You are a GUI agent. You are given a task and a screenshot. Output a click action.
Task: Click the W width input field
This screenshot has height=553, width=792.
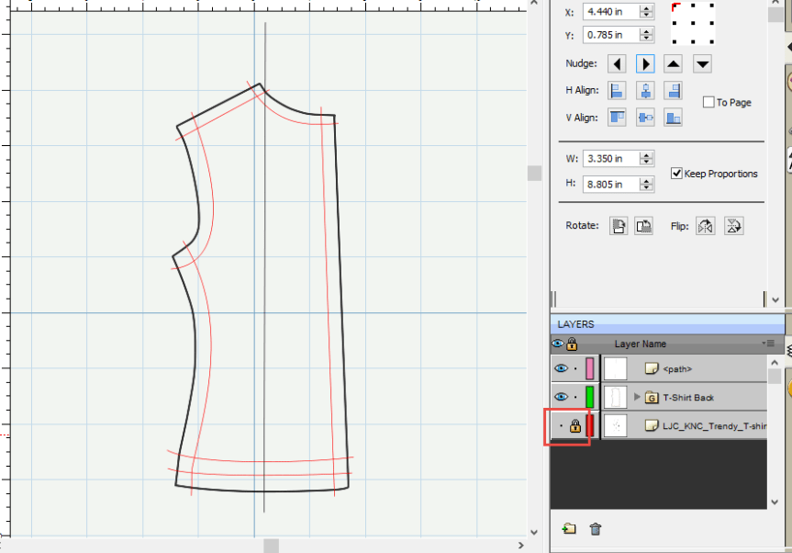(609, 159)
